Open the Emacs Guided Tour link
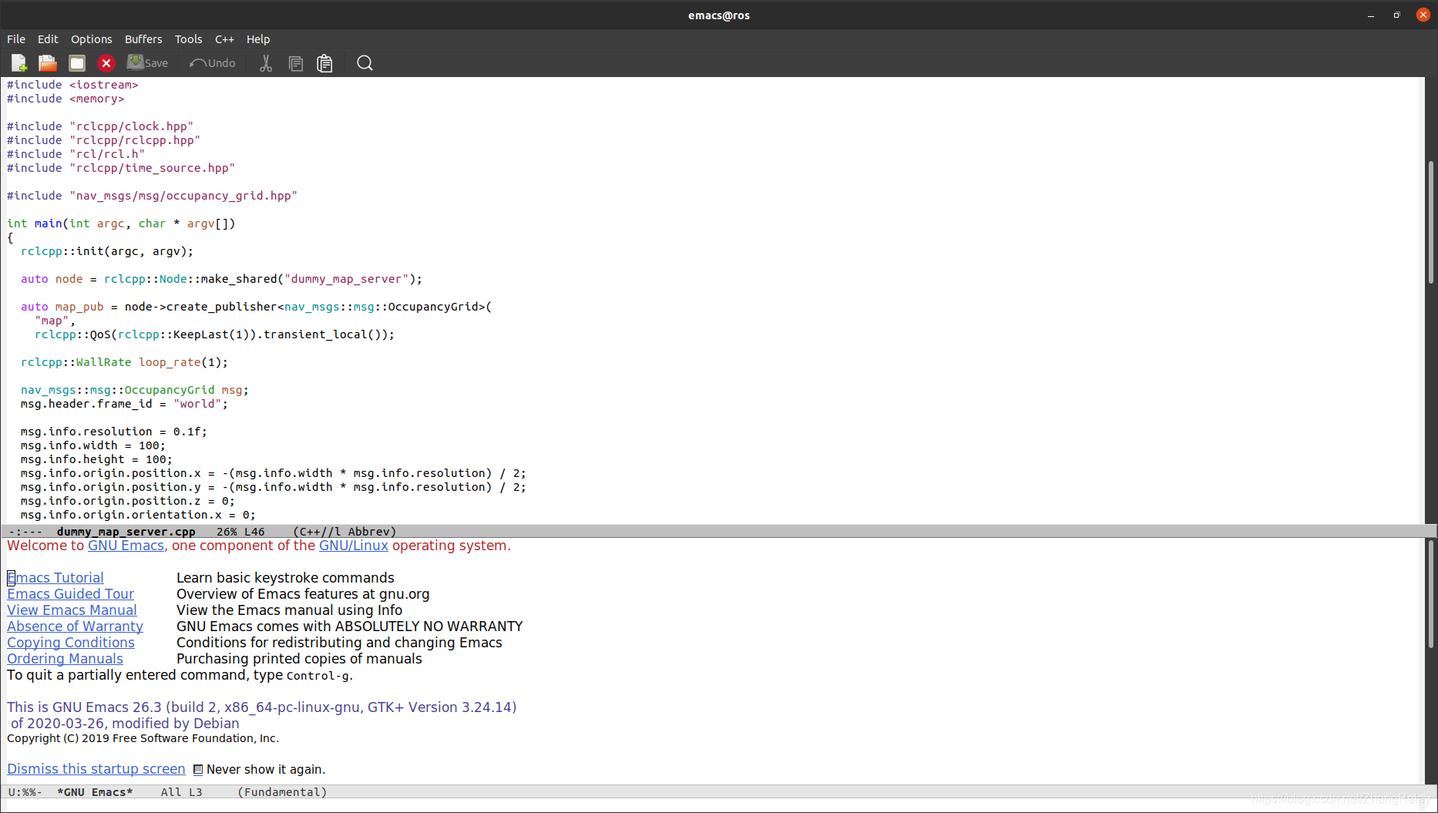This screenshot has width=1438, height=813. (x=71, y=594)
